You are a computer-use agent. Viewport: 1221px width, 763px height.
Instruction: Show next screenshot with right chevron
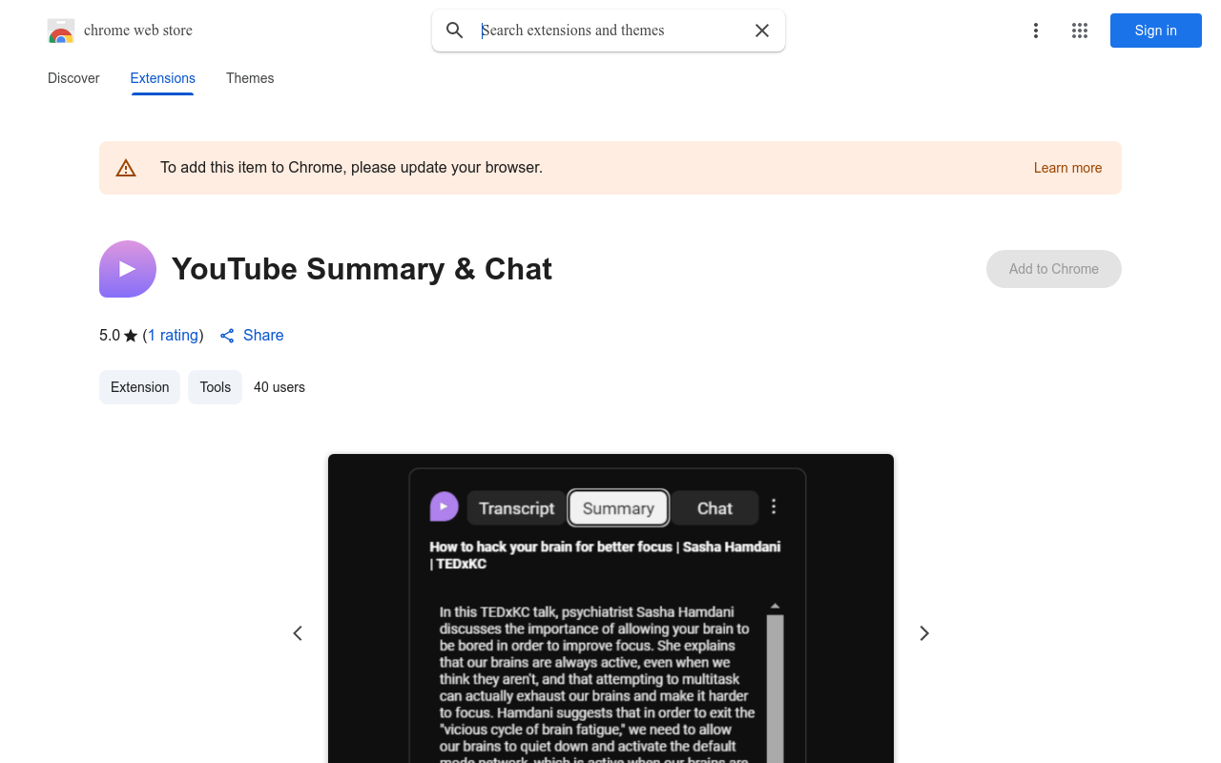[923, 633]
